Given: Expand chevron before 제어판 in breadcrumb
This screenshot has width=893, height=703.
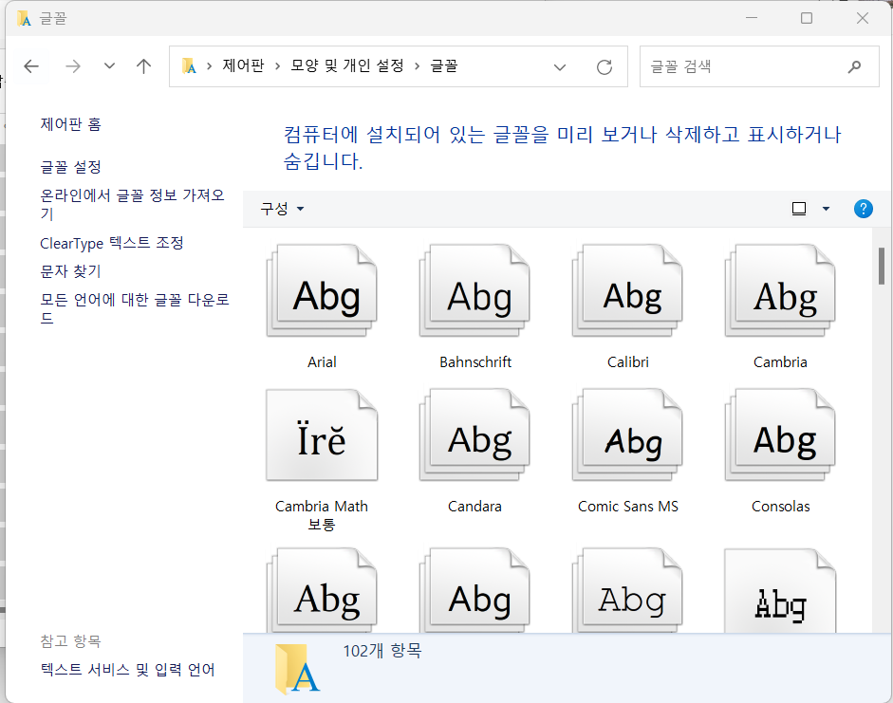Looking at the screenshot, I should click(209, 66).
